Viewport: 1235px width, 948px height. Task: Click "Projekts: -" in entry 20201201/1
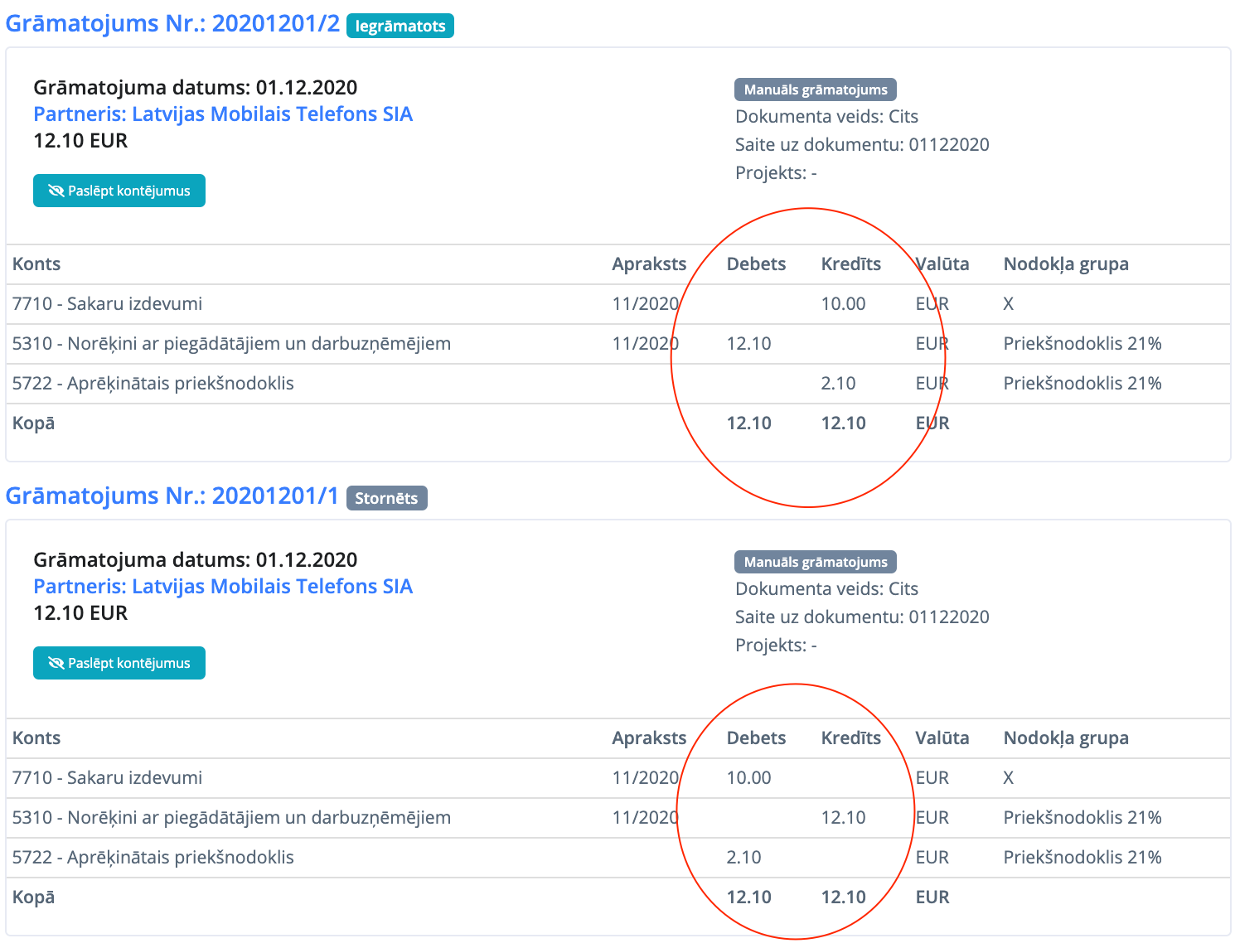pyautogui.click(x=776, y=646)
